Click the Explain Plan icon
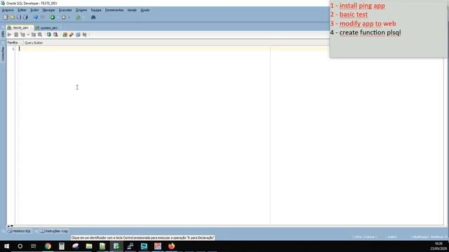This screenshot has width=449, height=252. [22, 34]
